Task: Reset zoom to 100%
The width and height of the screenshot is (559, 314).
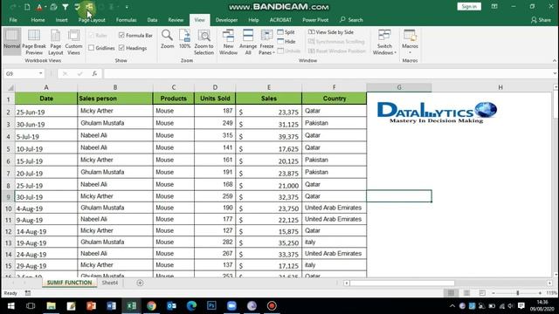Action: point(184,39)
